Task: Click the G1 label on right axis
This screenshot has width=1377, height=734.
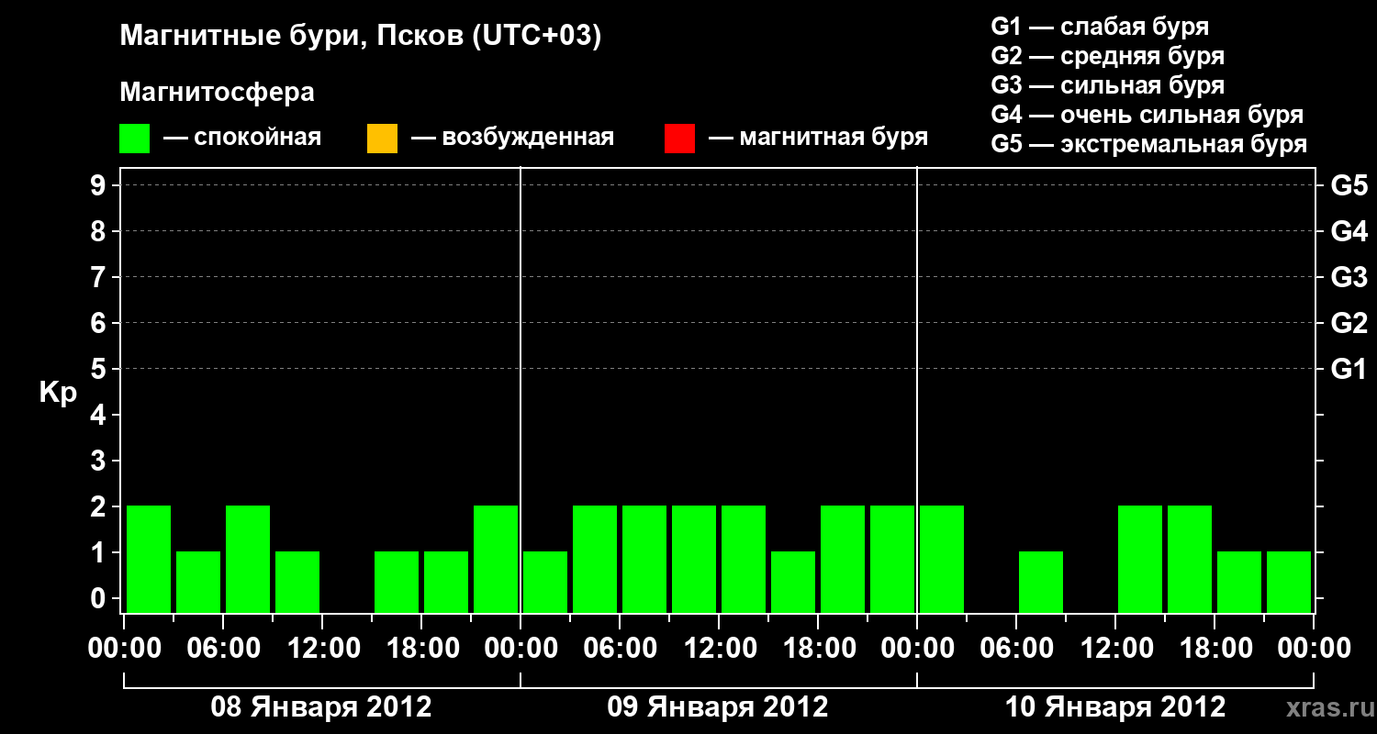Action: pyautogui.click(x=1349, y=369)
